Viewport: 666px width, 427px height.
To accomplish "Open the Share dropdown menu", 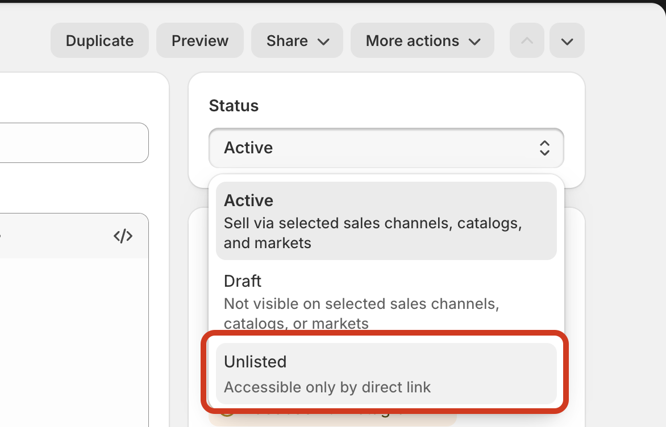I will click(297, 40).
